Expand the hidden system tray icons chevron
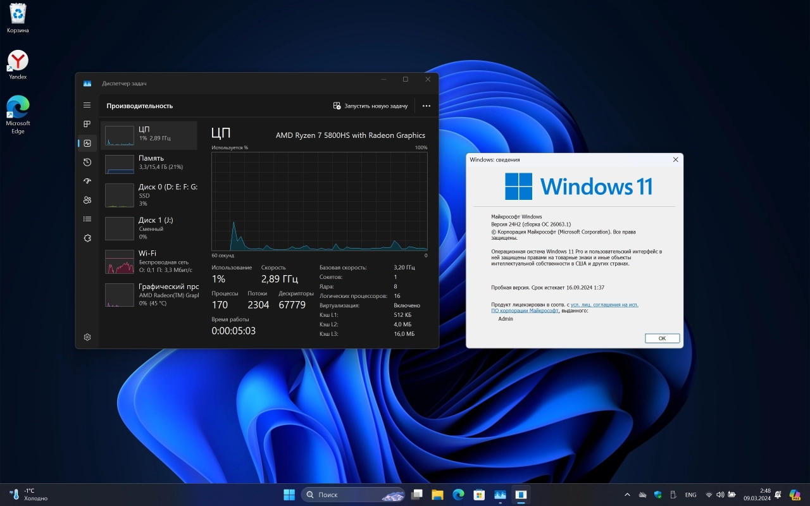Viewport: 810px width, 506px height. 627,495
